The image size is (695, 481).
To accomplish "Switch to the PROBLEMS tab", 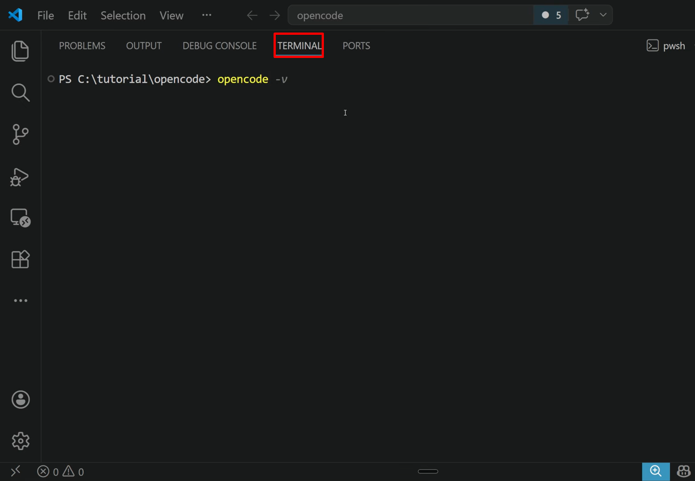I will point(82,45).
